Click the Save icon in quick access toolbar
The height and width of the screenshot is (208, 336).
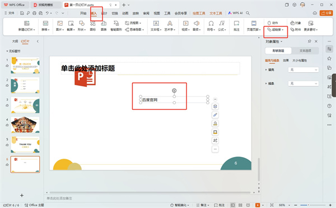click(22, 13)
